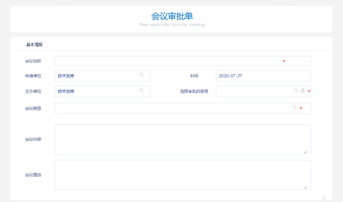Click the 基本情况 section heading

coord(34,45)
